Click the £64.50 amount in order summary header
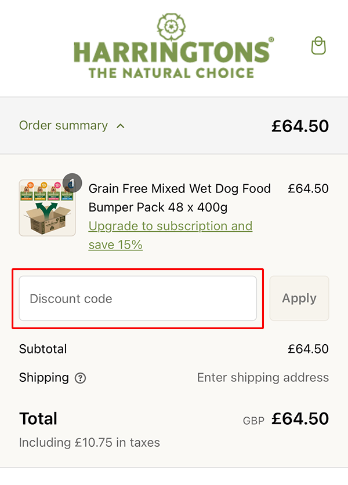The image size is (348, 485). click(x=300, y=126)
